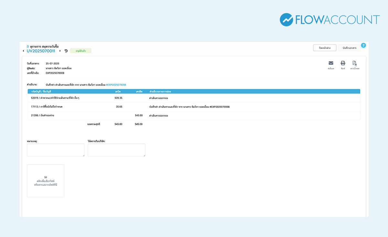The image size is (388, 237).
Task: Click the print document icon
Action: (x=343, y=63)
